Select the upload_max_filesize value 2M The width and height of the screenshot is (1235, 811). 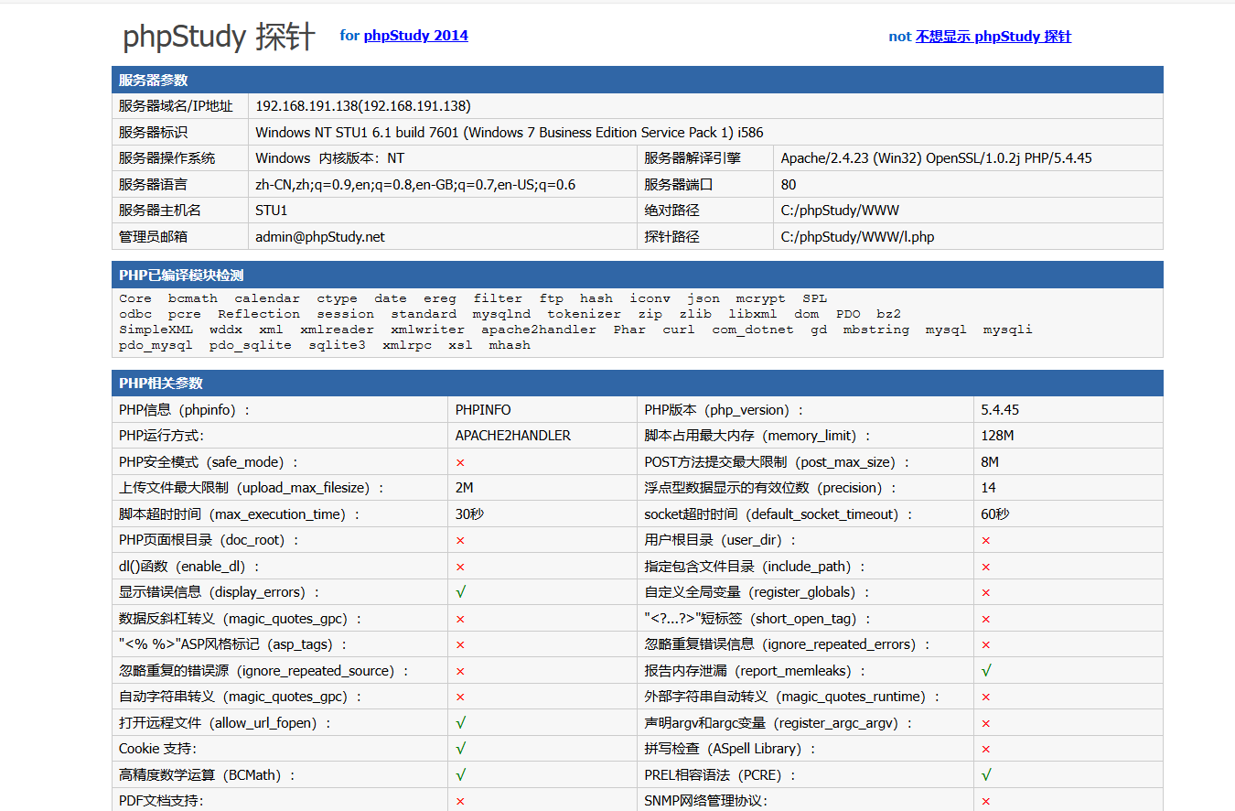(x=465, y=488)
